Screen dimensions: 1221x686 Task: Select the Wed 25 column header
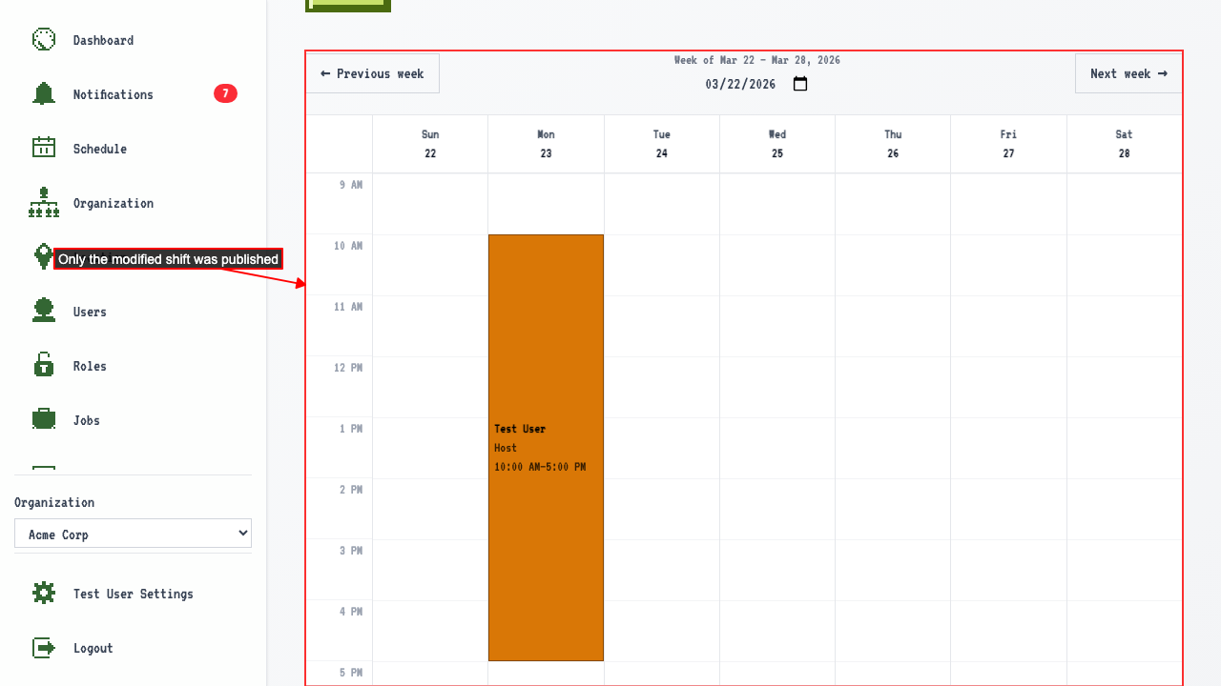point(777,144)
